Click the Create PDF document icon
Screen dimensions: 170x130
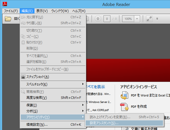(x=124, y=107)
